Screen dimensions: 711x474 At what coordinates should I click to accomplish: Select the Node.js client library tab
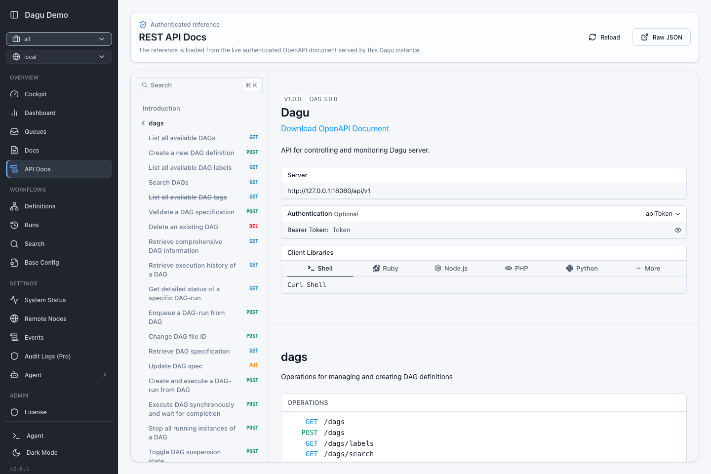[x=451, y=268]
